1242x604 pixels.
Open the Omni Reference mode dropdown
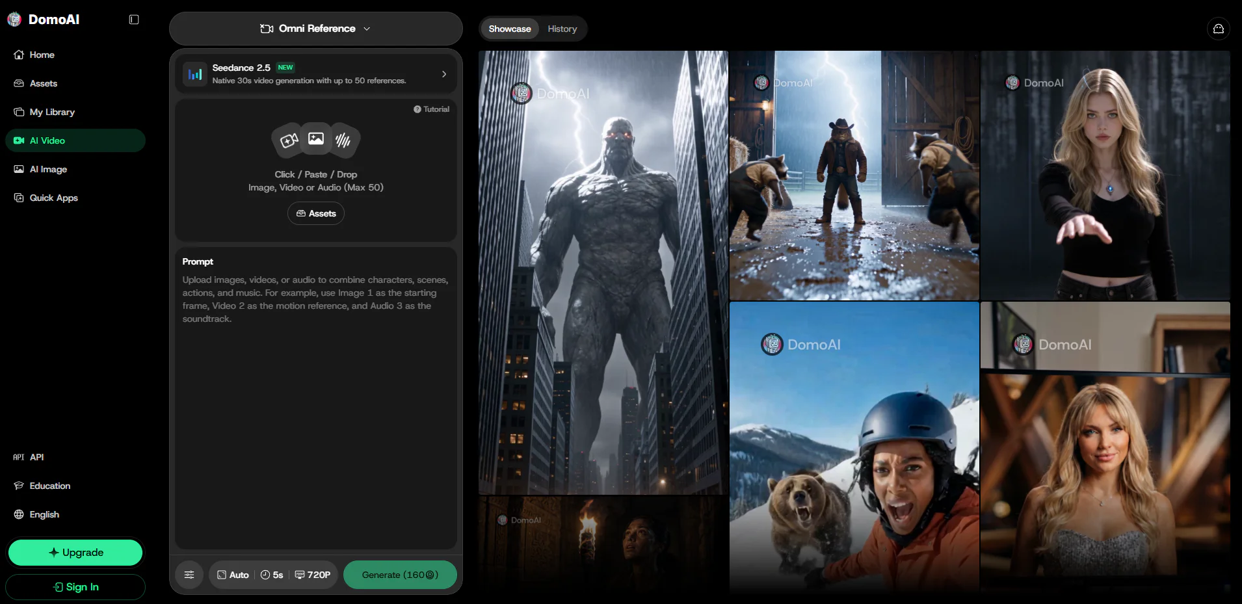point(316,29)
